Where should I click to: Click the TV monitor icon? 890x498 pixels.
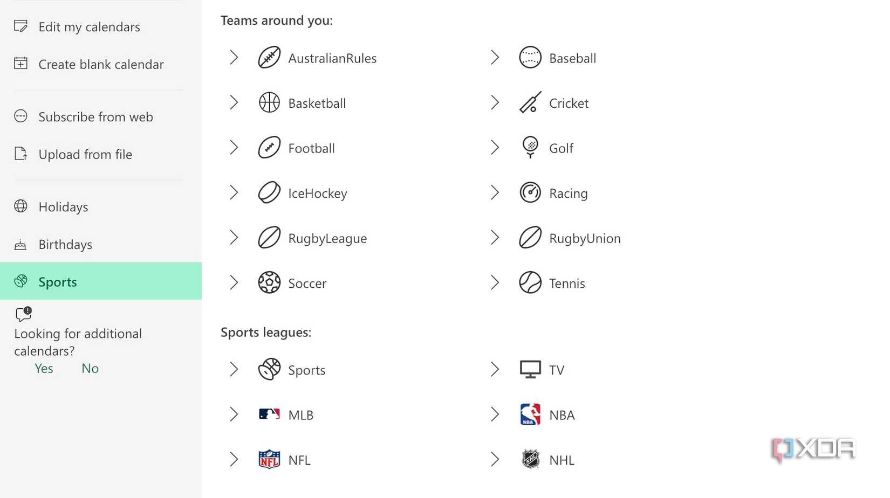click(x=530, y=370)
